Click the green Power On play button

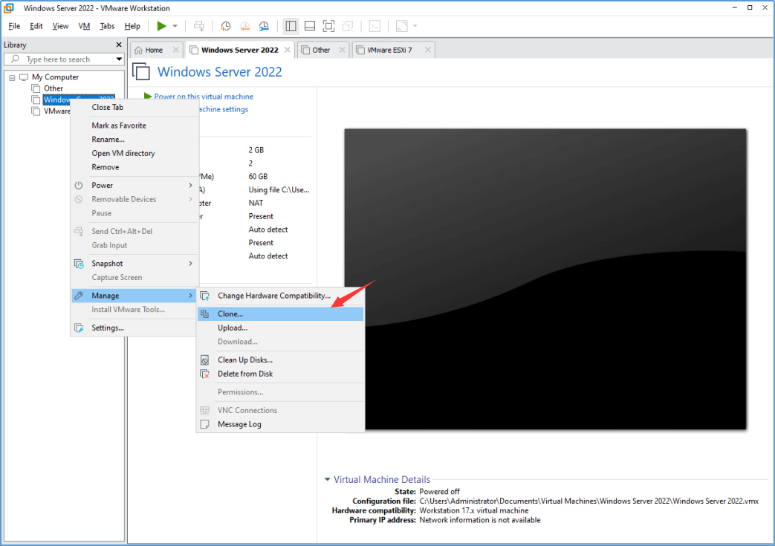coord(161,26)
